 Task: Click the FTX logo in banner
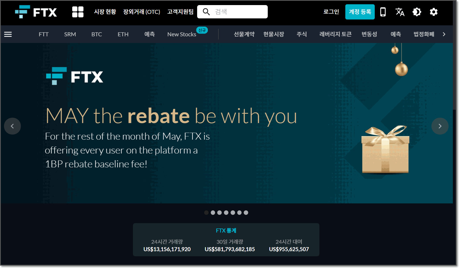pos(75,76)
